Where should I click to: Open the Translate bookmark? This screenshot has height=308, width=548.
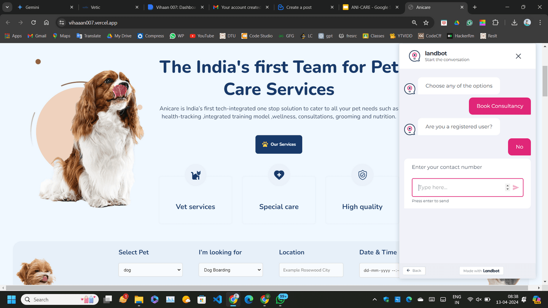89,36
